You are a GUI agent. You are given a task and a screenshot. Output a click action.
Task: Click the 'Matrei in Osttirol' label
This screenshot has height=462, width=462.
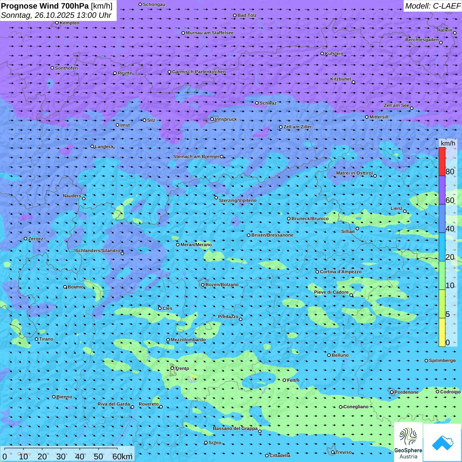[x=354, y=173]
